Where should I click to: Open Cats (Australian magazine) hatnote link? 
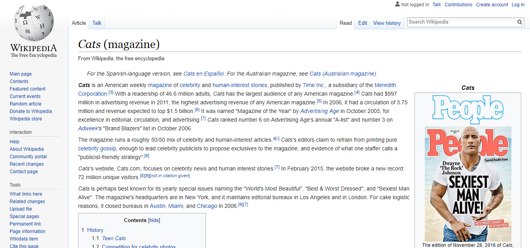(343, 74)
